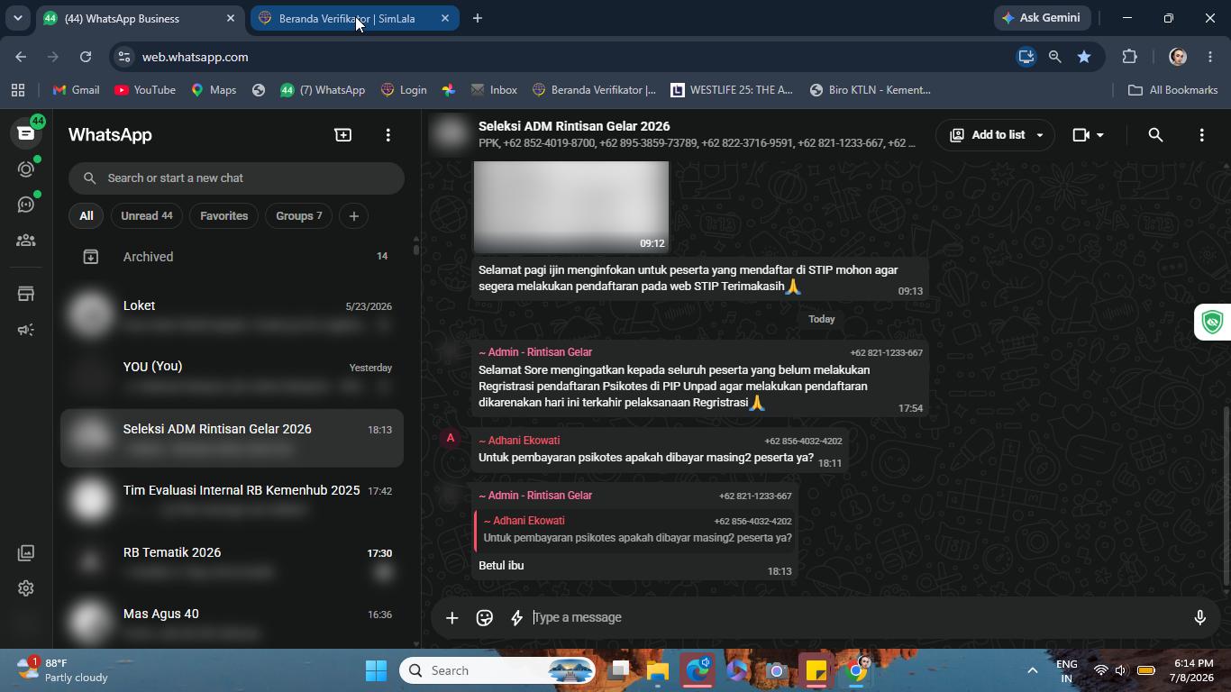1231x692 pixels.
Task: Open the volume control in system tray
Action: click(1120, 670)
